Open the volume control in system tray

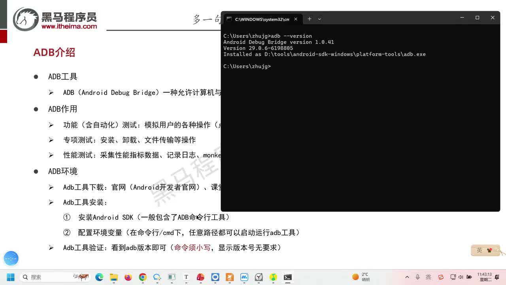pyautogui.click(x=461, y=277)
